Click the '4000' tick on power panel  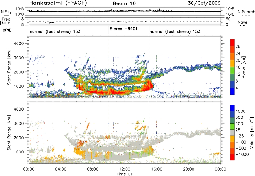click(18, 44)
